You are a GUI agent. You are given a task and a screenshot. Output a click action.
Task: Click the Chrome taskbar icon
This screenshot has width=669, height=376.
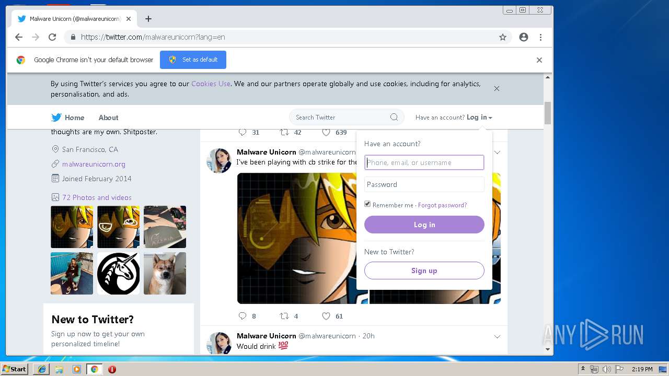point(94,369)
